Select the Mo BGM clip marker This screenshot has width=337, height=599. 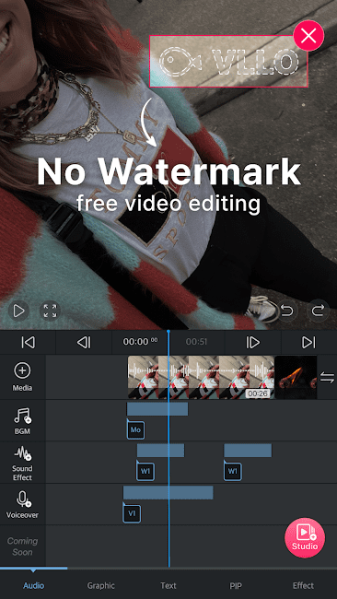point(135,429)
